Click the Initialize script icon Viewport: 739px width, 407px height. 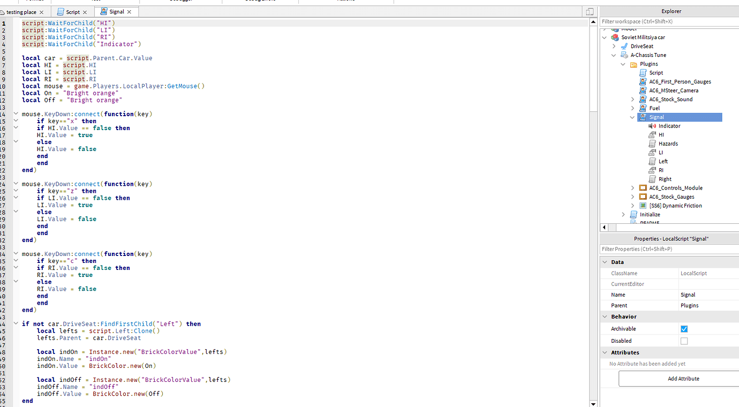(634, 214)
